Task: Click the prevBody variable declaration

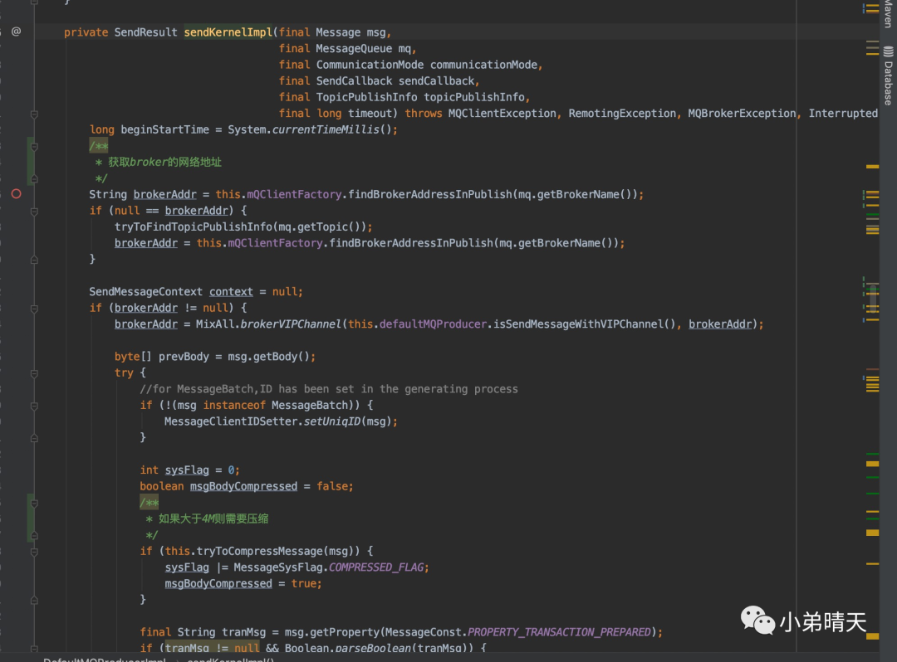Action: click(184, 357)
